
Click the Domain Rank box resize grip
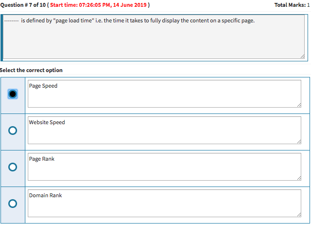click(x=298, y=214)
